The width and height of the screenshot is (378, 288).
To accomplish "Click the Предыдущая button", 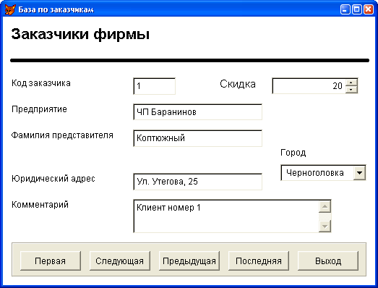I will 189,261.
